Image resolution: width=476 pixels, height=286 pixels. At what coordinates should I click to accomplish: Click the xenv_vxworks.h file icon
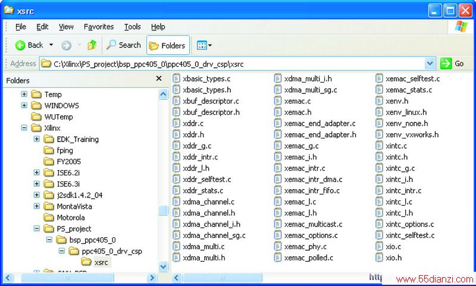coord(379,134)
